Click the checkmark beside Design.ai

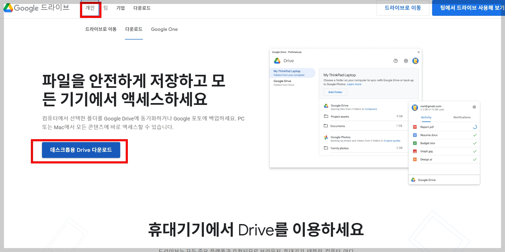(x=475, y=159)
